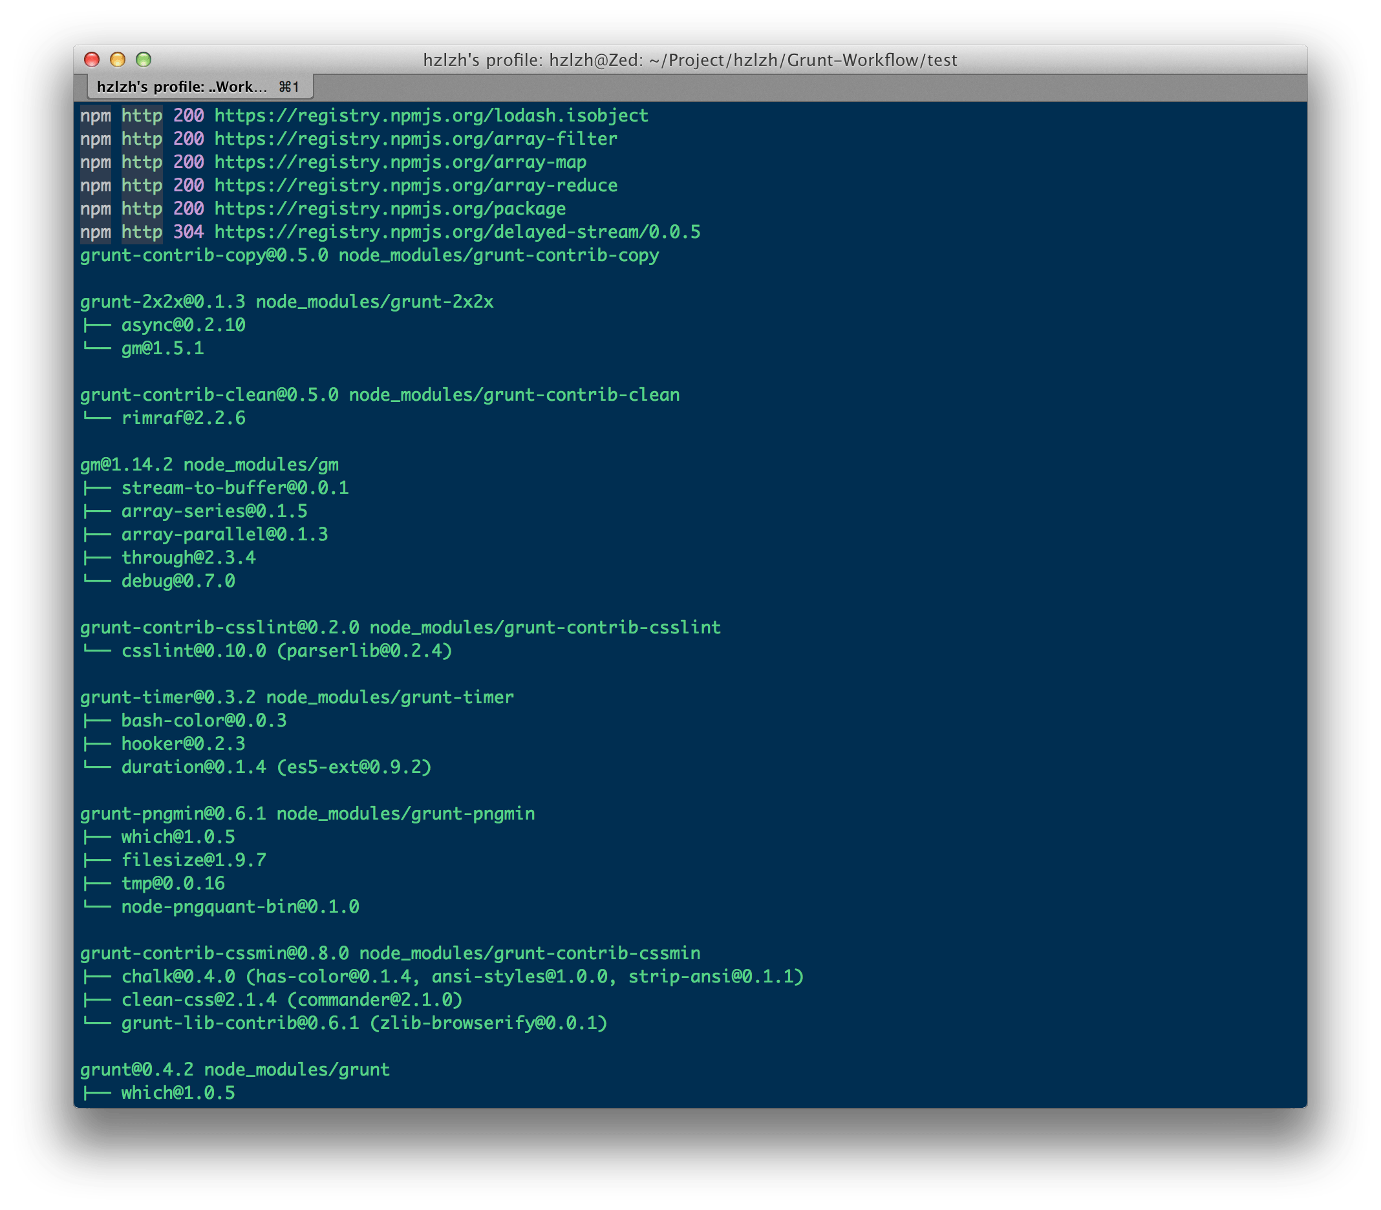Click the grunt-contrib-copy@0.5.0 line
This screenshot has width=1381, height=1210.
pyautogui.click(x=369, y=255)
